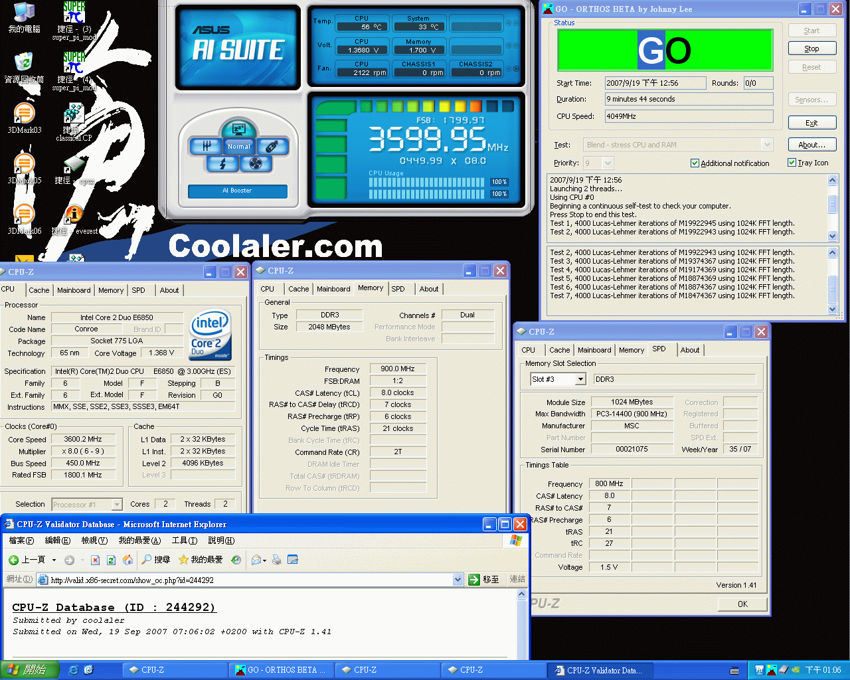Switch to CPU-Z Validator Data taskbar button
The width and height of the screenshot is (850, 680).
(600, 670)
